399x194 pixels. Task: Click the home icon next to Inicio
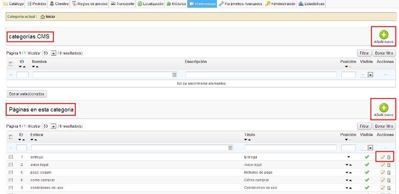pyautogui.click(x=43, y=17)
